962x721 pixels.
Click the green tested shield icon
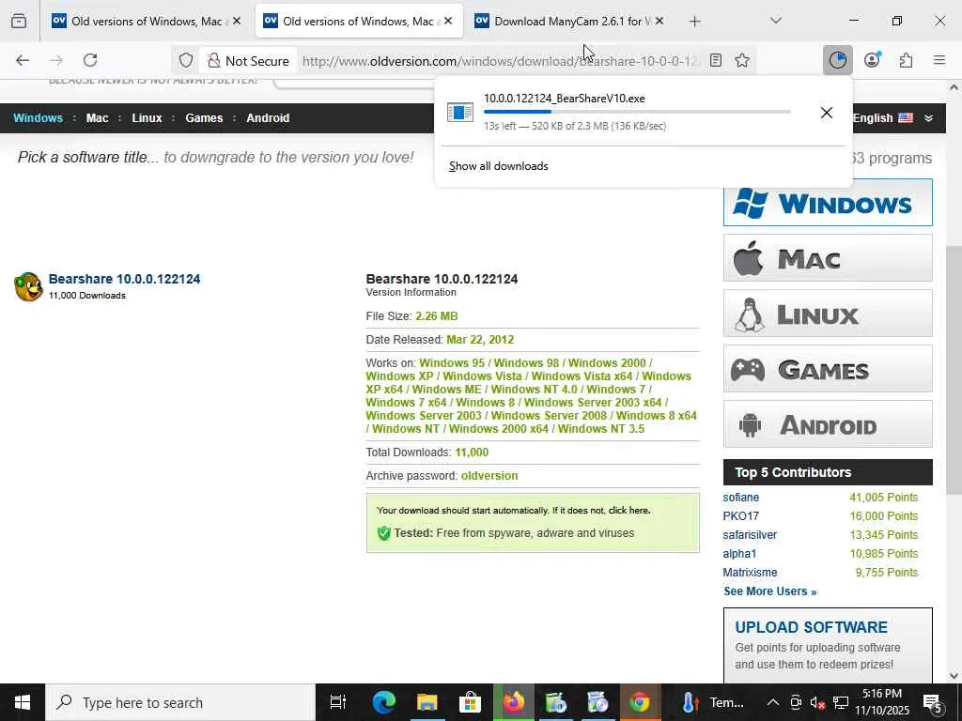tap(384, 533)
